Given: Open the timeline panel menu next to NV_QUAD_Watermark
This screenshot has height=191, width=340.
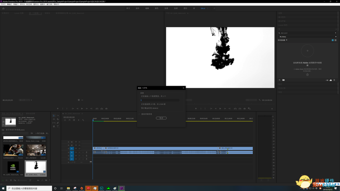Looking at the screenshot, I should [82, 114].
